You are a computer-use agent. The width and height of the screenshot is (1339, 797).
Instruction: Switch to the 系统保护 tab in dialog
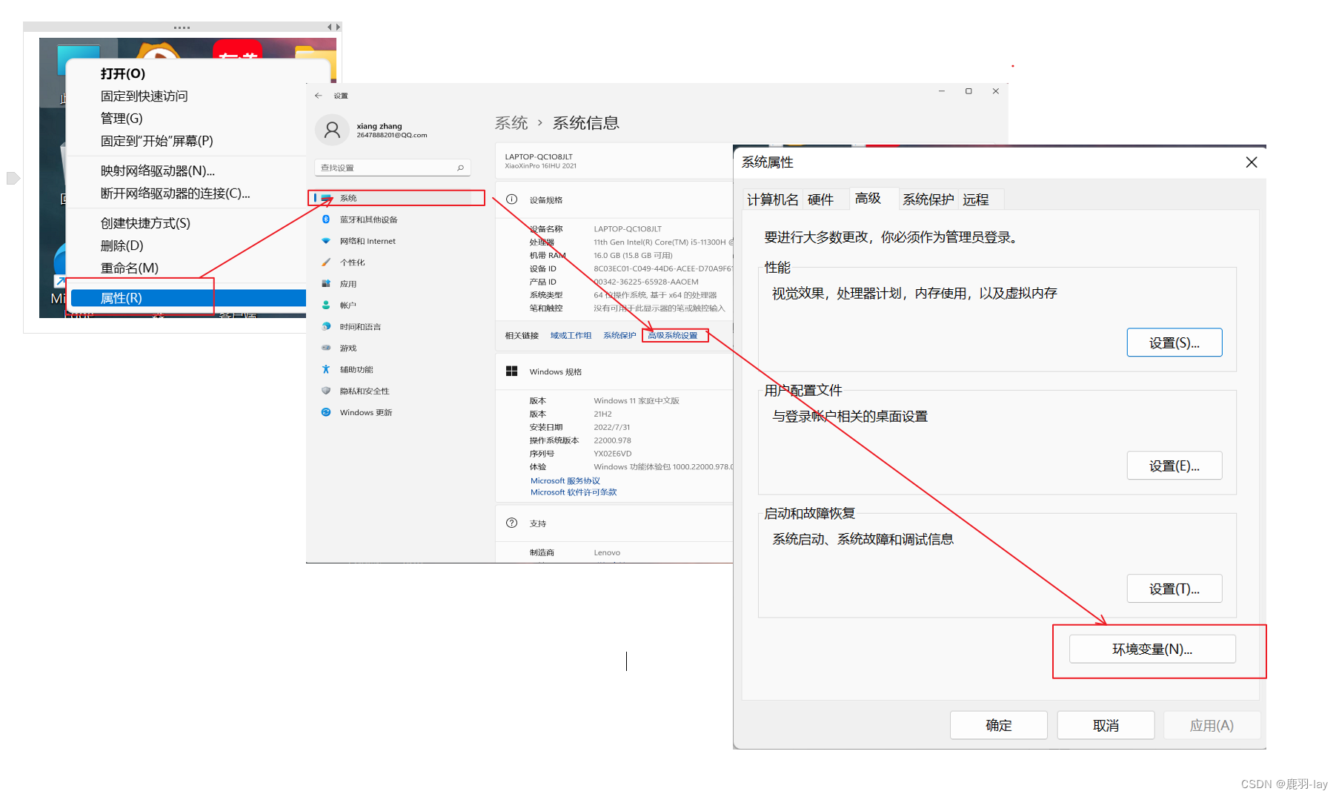(928, 199)
